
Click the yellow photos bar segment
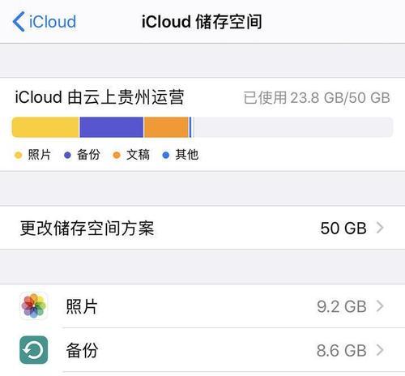45,127
